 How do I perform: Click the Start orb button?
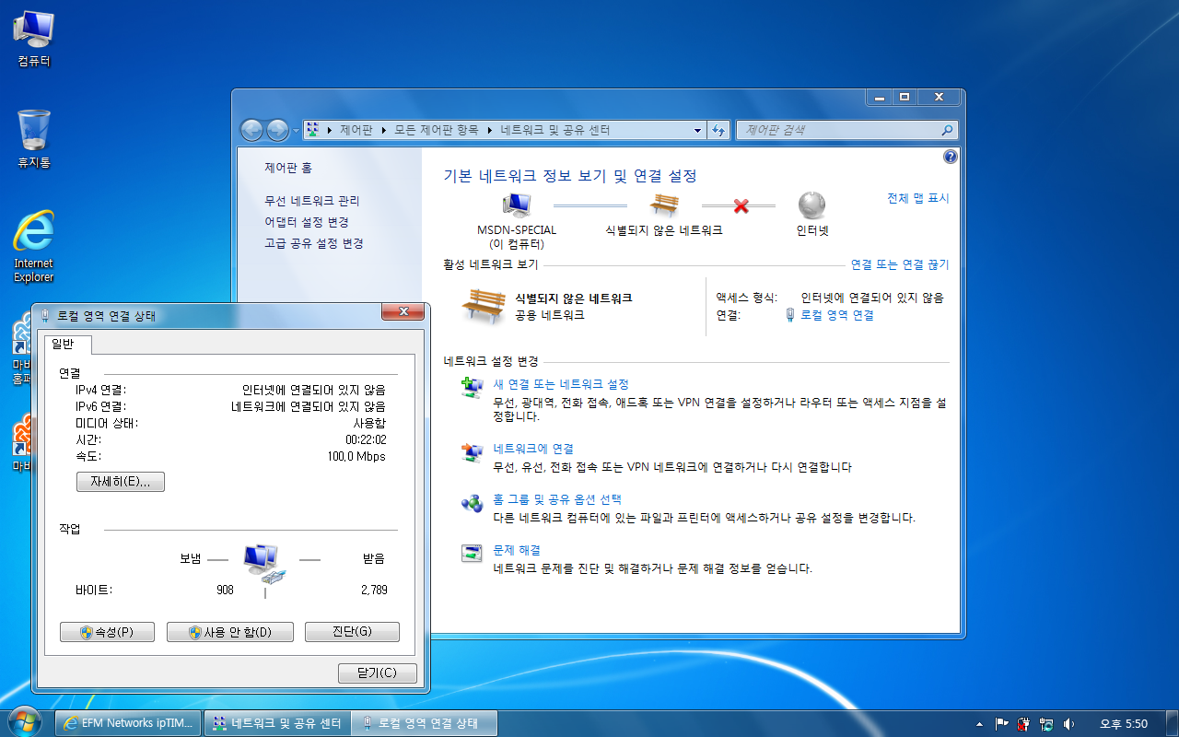(24, 720)
